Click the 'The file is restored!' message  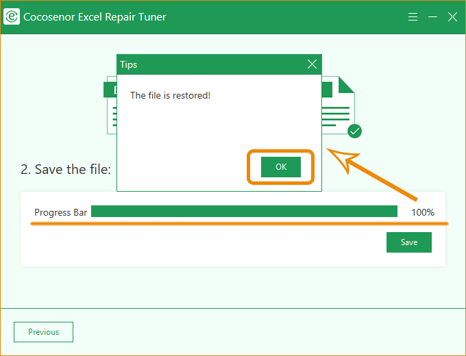170,95
